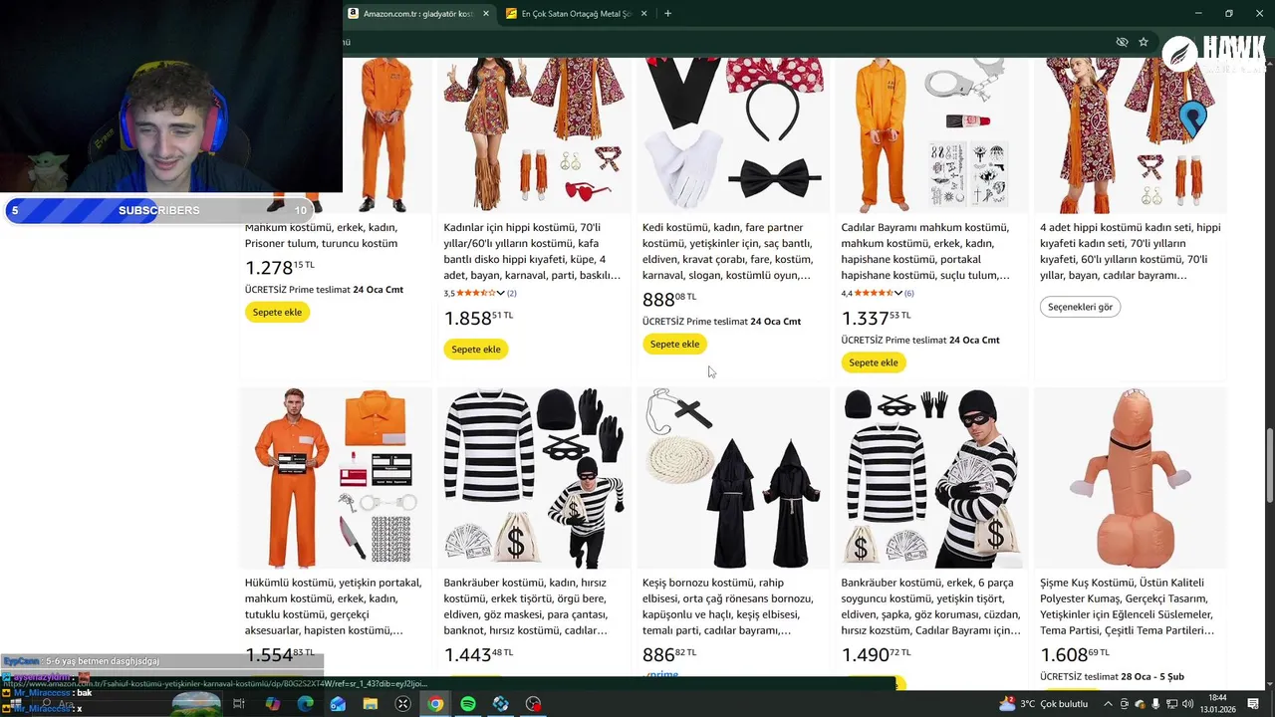Open Microsoft Edge from the taskbar
Screen dimensions: 1275x717
click(x=305, y=704)
